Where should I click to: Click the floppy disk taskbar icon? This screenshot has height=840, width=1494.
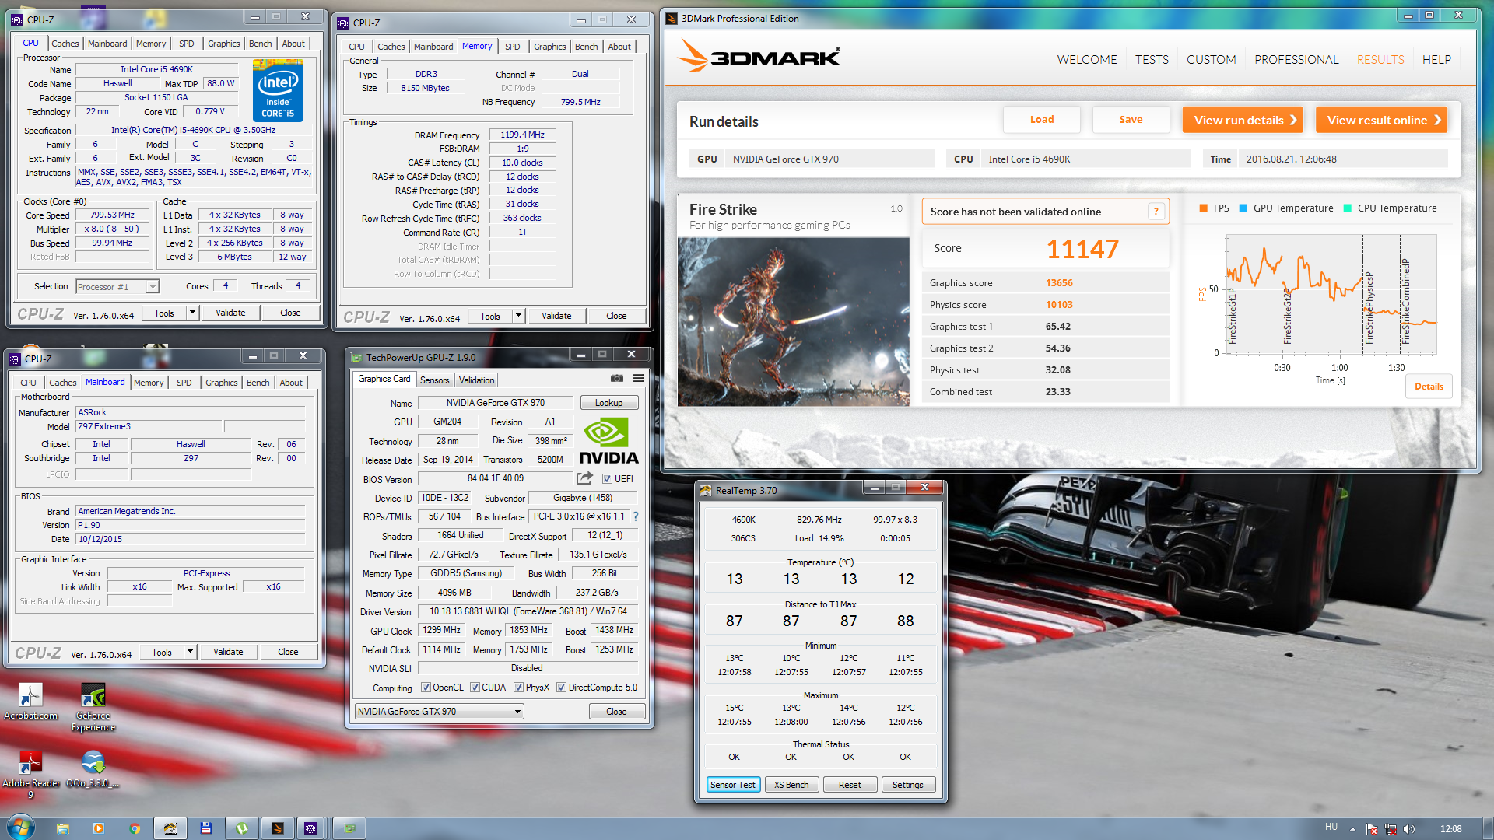click(x=206, y=828)
